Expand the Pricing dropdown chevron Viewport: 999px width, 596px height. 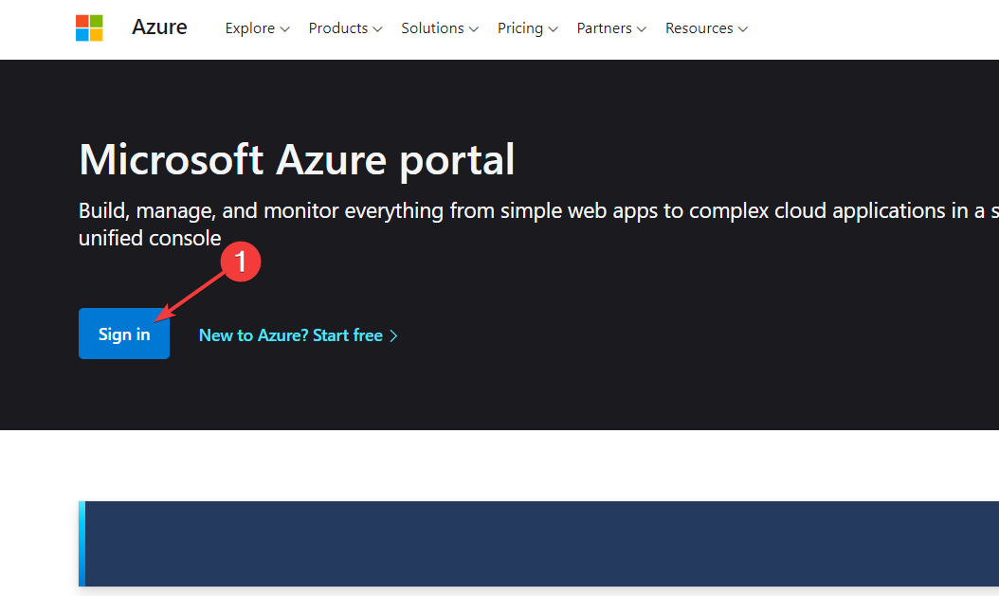pos(553,29)
